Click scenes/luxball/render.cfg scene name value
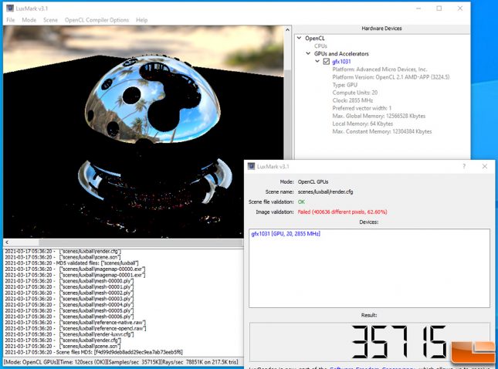This screenshot has height=369, width=498. click(325, 191)
